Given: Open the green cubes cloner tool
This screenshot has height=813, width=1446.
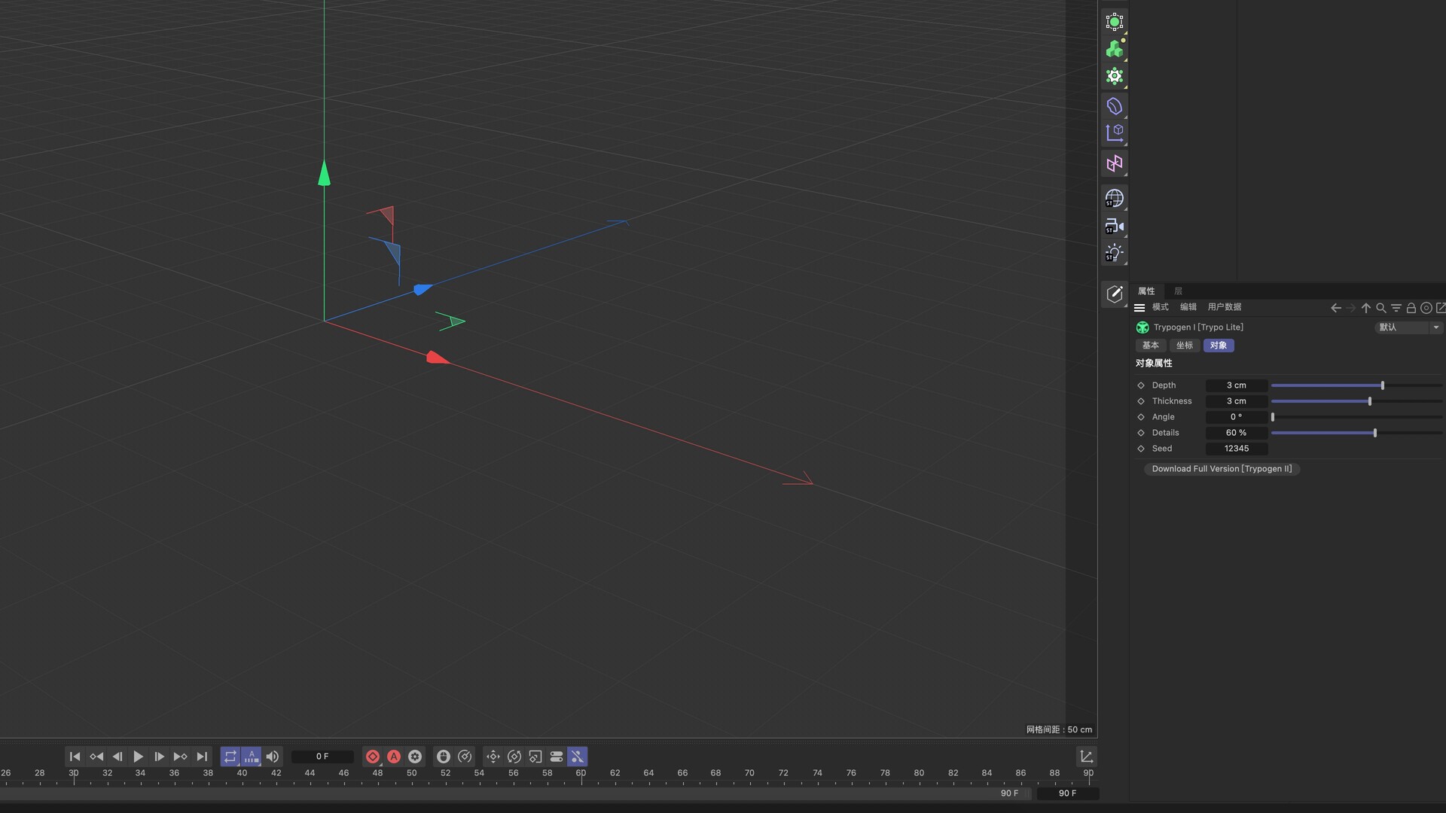Looking at the screenshot, I should click(1115, 49).
